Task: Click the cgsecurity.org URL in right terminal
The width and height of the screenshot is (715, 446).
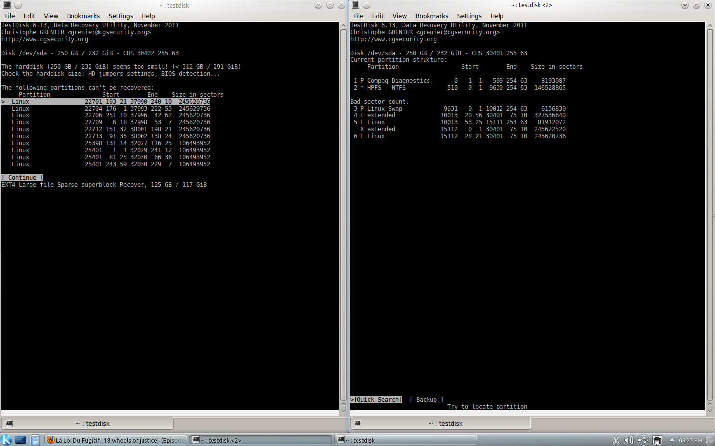Action: pyautogui.click(x=394, y=39)
